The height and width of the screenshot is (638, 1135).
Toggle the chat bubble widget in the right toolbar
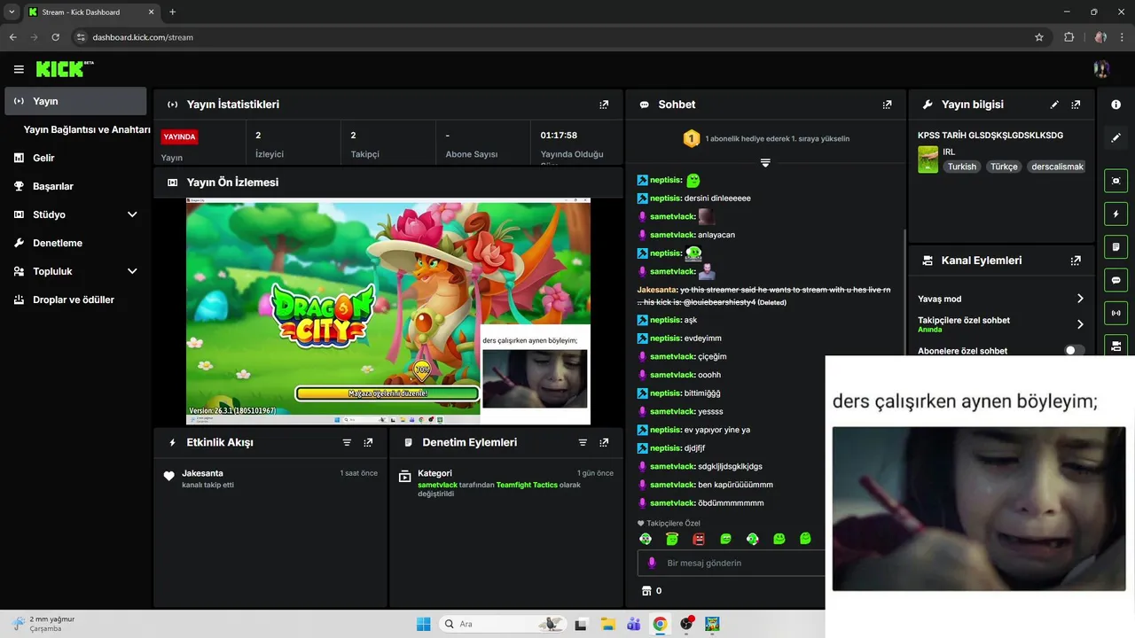click(1115, 280)
